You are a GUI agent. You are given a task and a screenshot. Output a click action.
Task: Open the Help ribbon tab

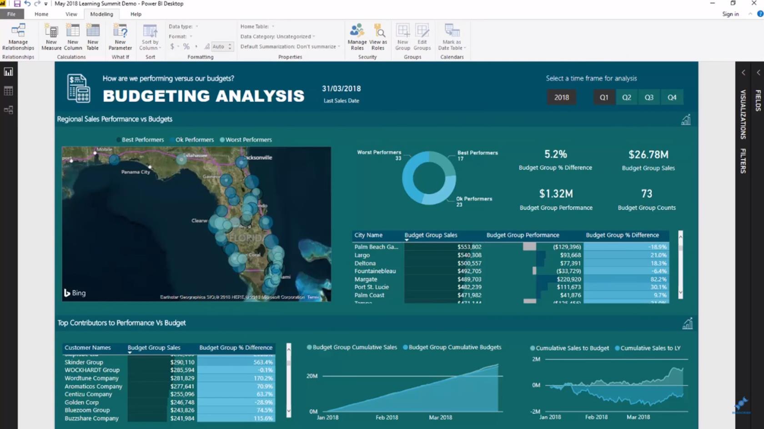(136, 14)
